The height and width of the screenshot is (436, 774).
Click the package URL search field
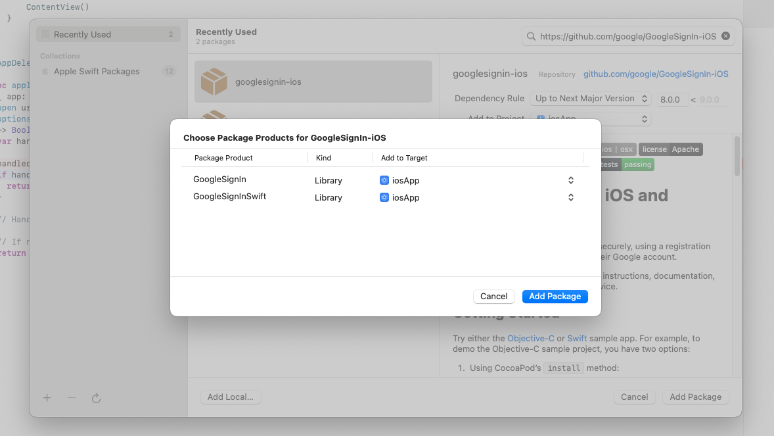pos(628,36)
